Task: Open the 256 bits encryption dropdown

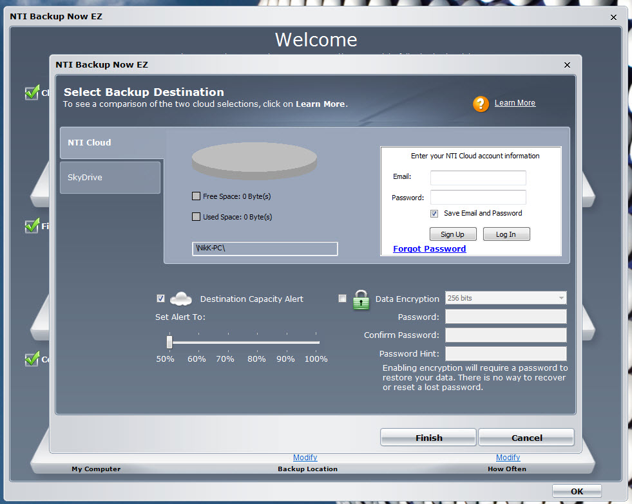Action: coord(506,298)
